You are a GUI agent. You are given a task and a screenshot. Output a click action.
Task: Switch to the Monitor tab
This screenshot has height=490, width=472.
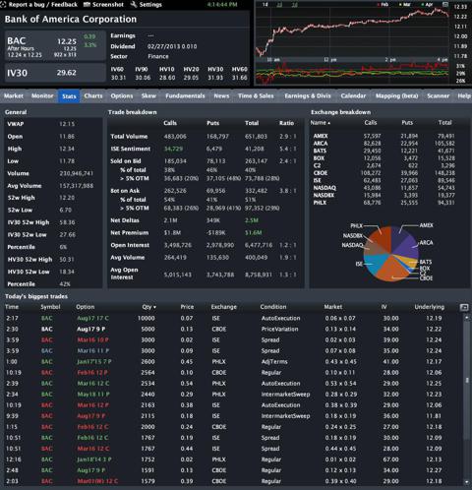tap(42, 96)
